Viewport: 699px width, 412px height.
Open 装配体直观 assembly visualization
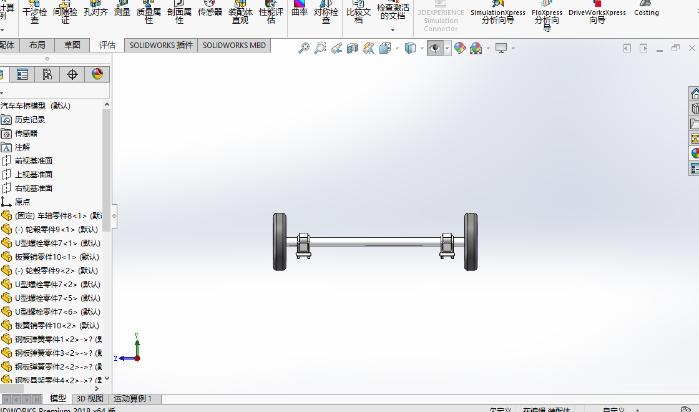pos(240,12)
